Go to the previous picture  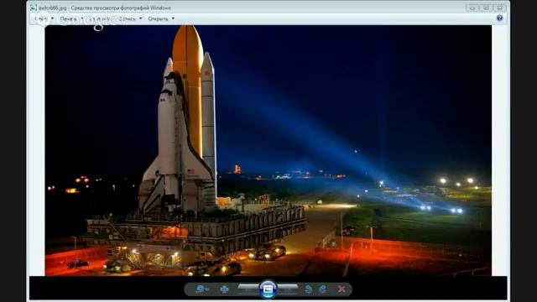click(248, 289)
